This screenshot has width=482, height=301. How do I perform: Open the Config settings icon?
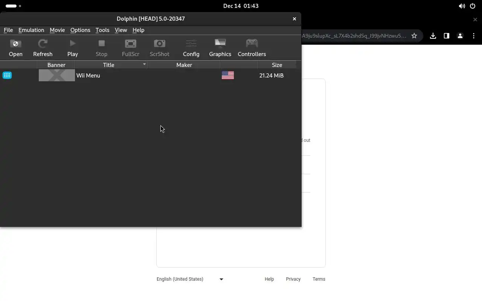191,48
